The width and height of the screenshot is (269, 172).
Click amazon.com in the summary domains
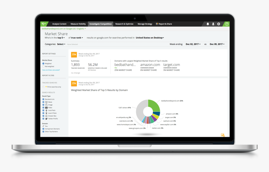[x=150, y=65]
